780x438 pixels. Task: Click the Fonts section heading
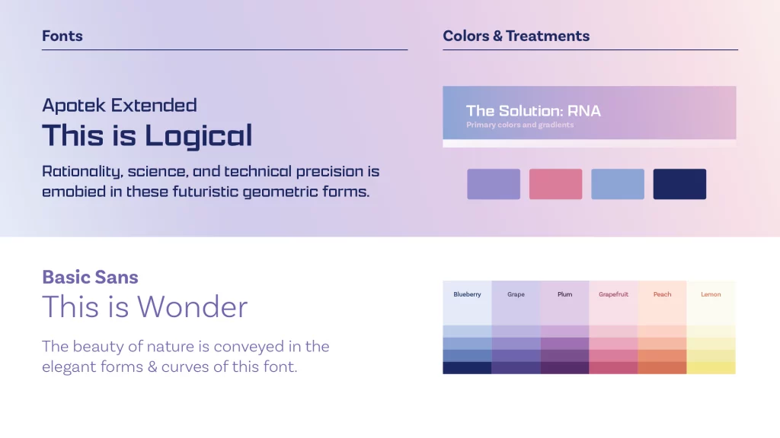click(x=62, y=36)
